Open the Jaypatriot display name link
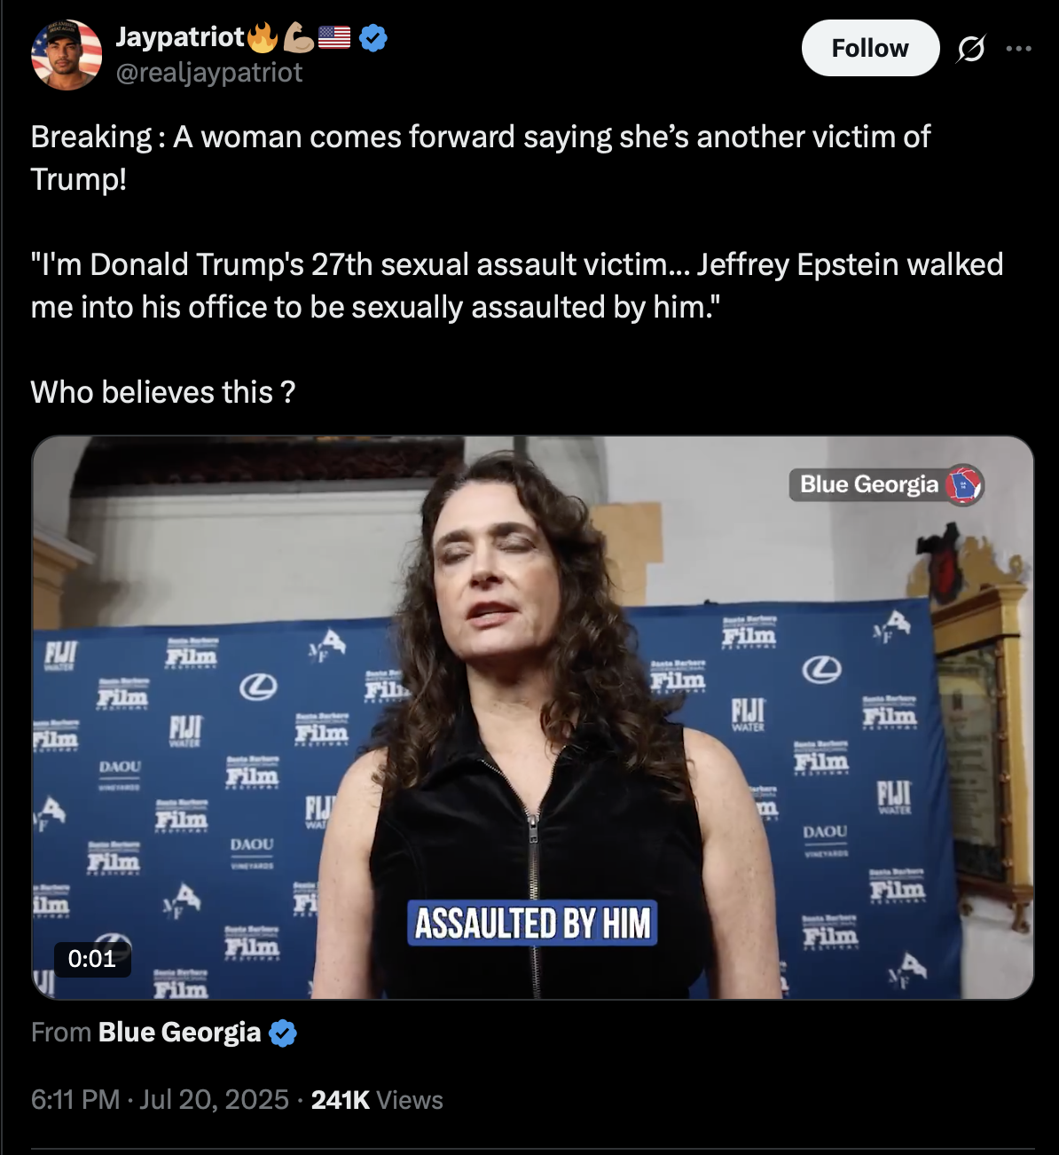Image resolution: width=1059 pixels, height=1155 pixels. pyautogui.click(x=180, y=37)
